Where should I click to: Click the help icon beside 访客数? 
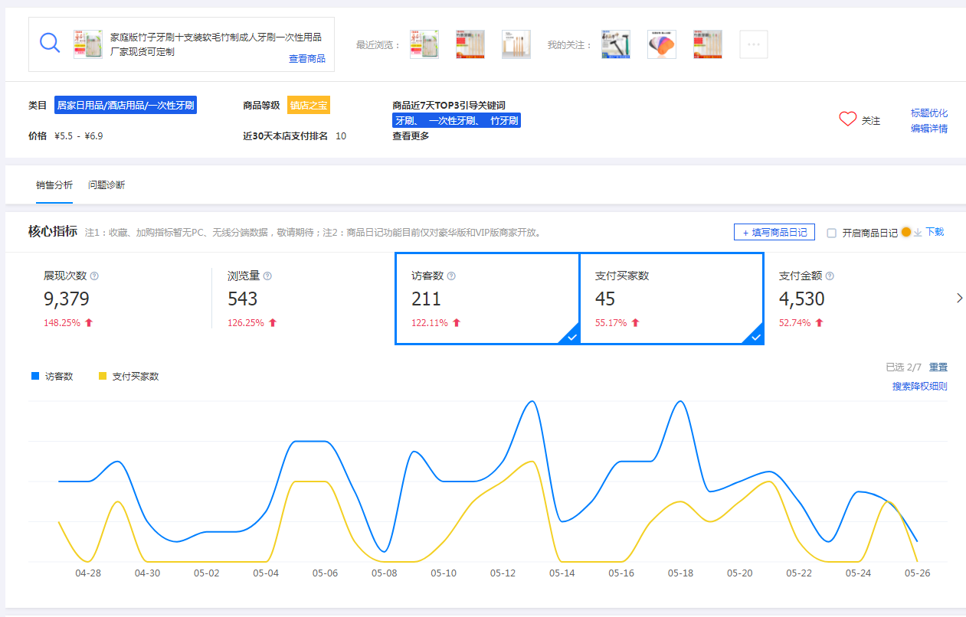pyautogui.click(x=451, y=276)
